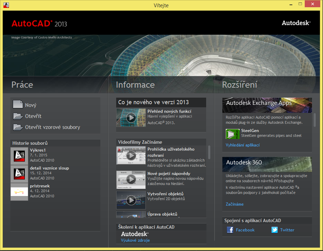Play the Přehled nových funkcí video
Image resolution: width=323 pixels, height=251 pixels.
131,118
